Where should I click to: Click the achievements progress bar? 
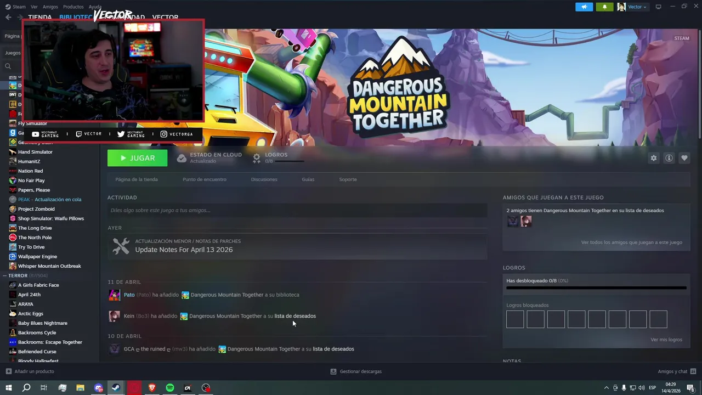point(596,287)
